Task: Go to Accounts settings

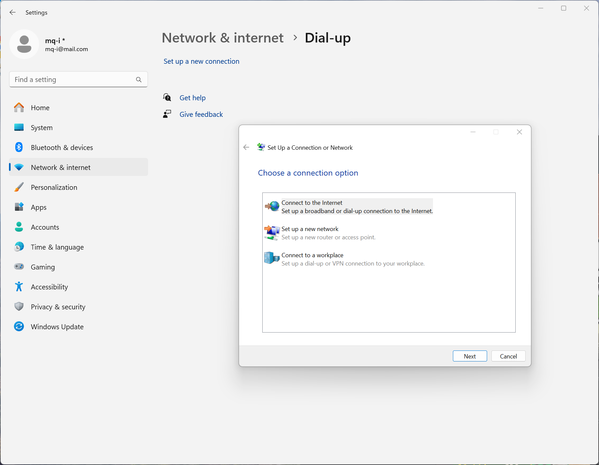Action: click(x=79, y=227)
